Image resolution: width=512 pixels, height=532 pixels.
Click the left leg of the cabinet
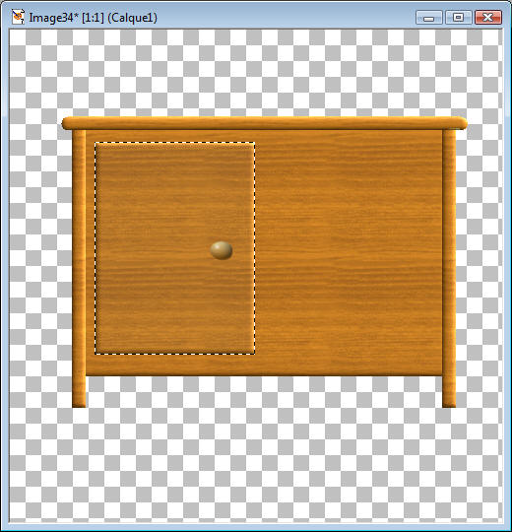(79, 268)
